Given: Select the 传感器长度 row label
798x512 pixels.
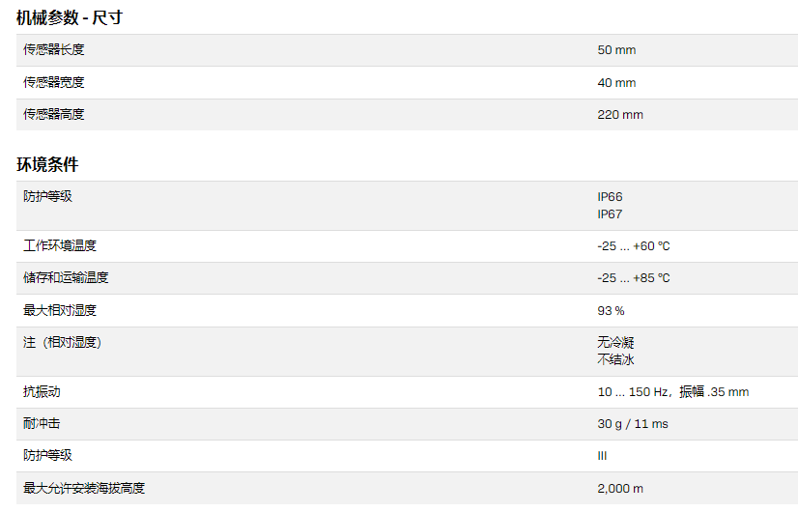Looking at the screenshot, I should point(53,50).
